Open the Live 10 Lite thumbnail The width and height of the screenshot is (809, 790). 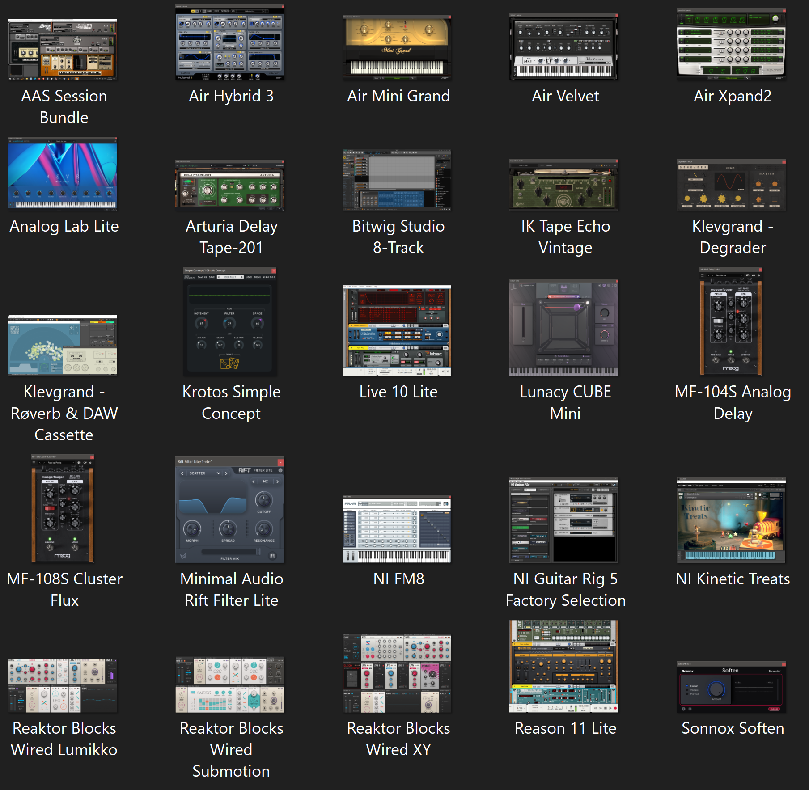[397, 330]
